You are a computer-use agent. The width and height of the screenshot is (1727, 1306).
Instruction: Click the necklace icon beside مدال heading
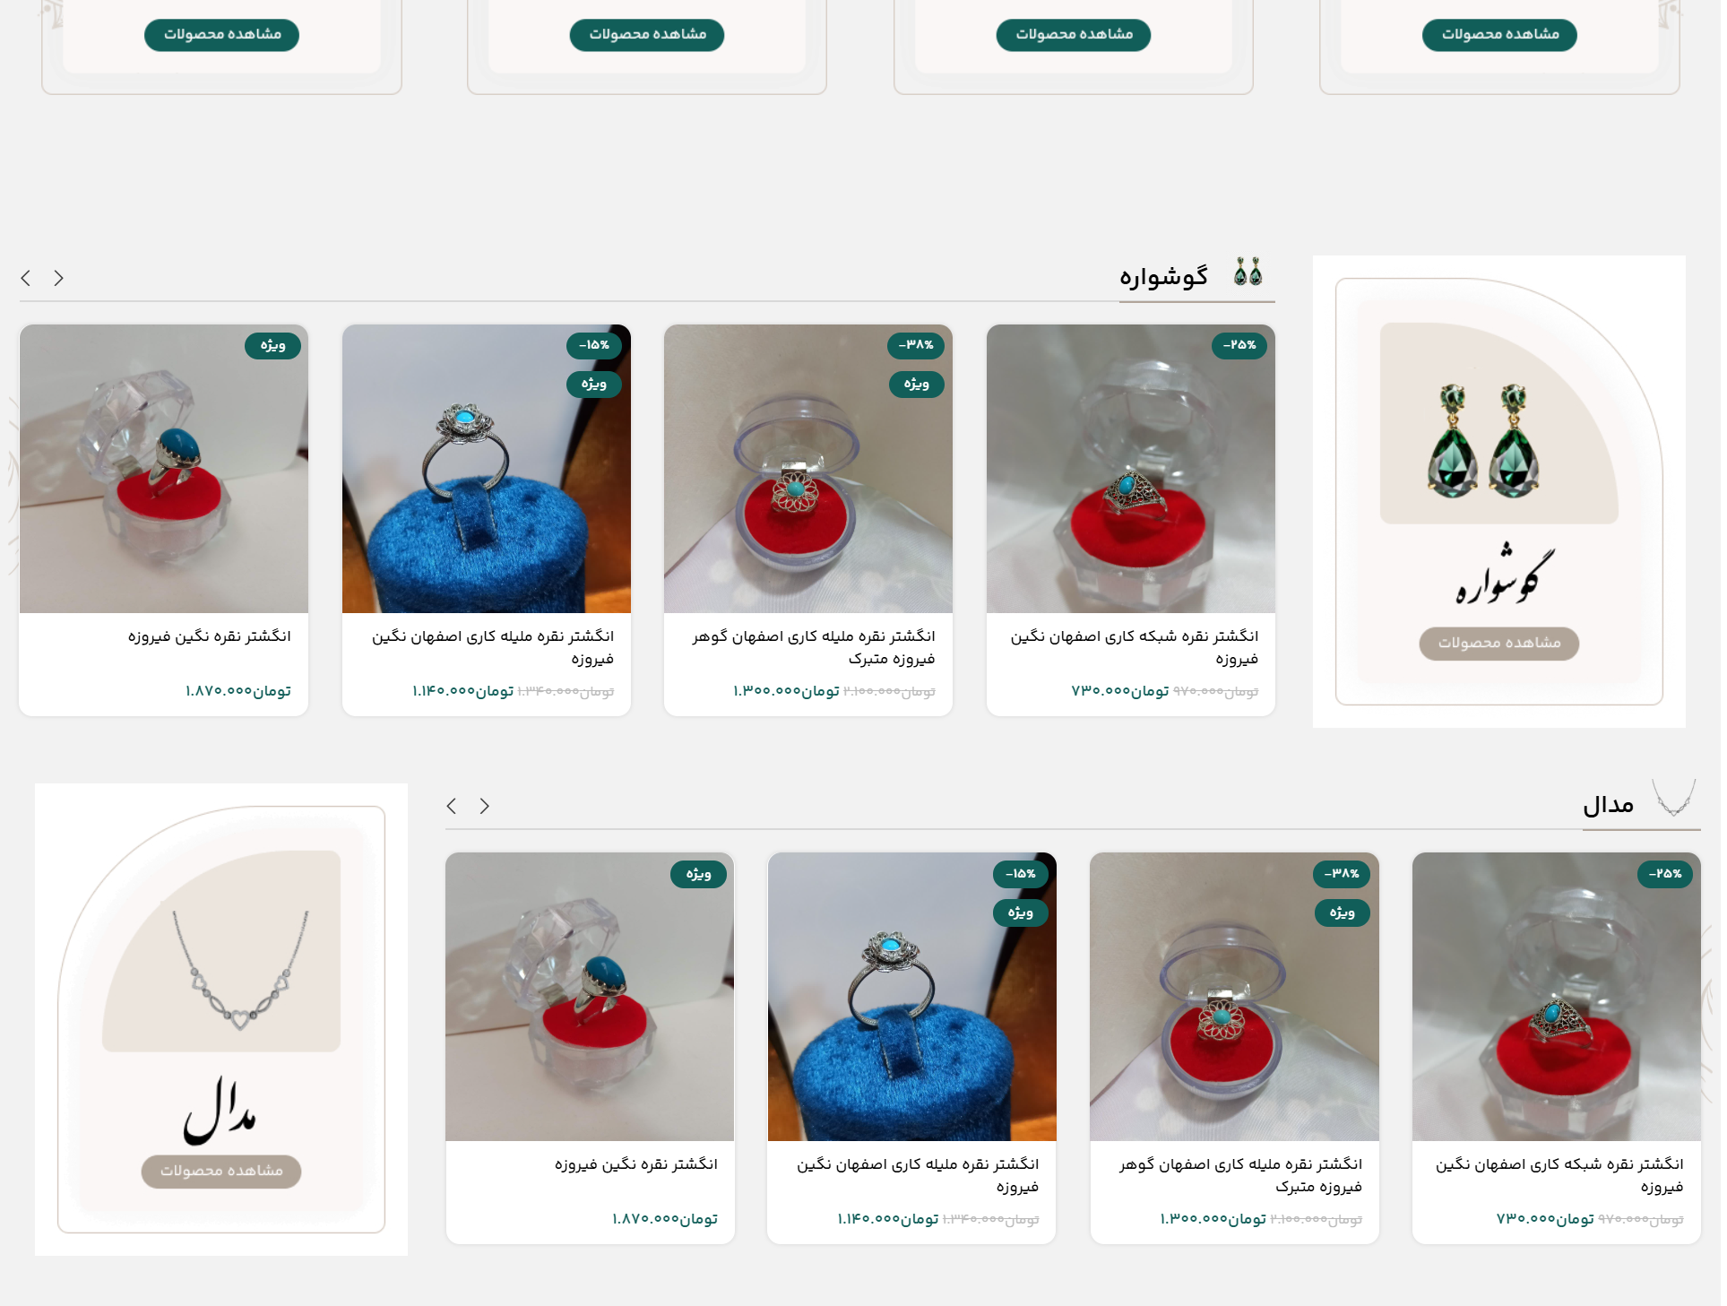tap(1673, 797)
